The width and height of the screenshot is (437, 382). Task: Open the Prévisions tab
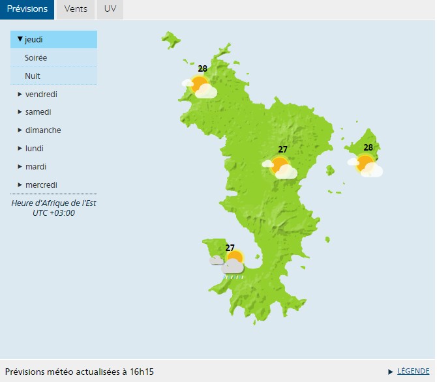click(x=27, y=9)
